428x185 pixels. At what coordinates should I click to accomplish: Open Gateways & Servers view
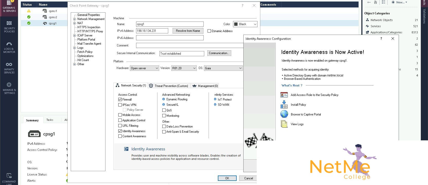point(9,6)
